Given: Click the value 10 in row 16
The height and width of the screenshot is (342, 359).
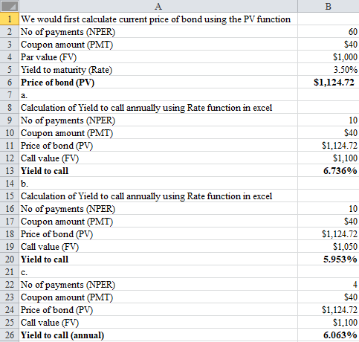Looking at the screenshot, I should pyautogui.click(x=329, y=208).
